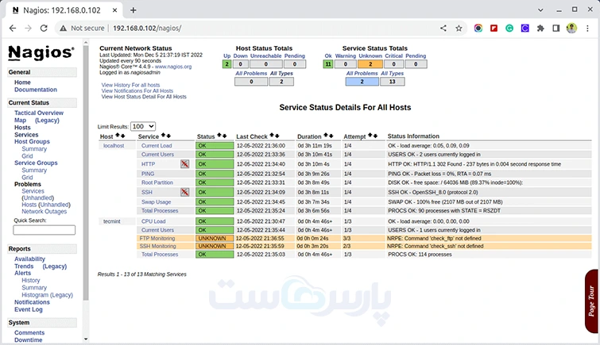Sort Duration column descending arrow

tap(331, 136)
